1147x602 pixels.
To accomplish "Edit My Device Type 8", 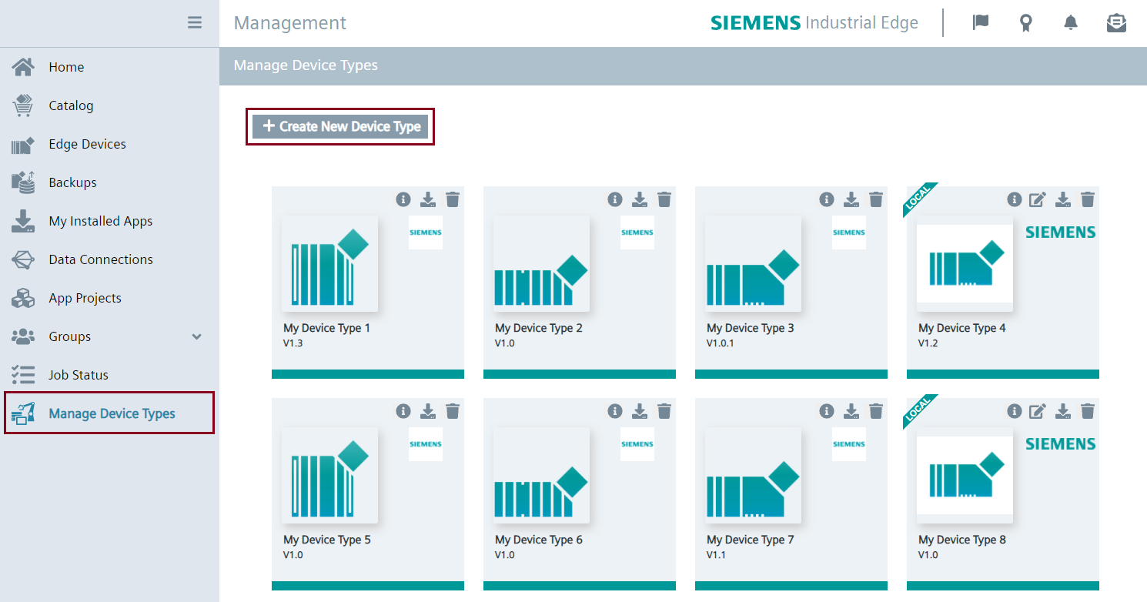I will [x=1038, y=411].
